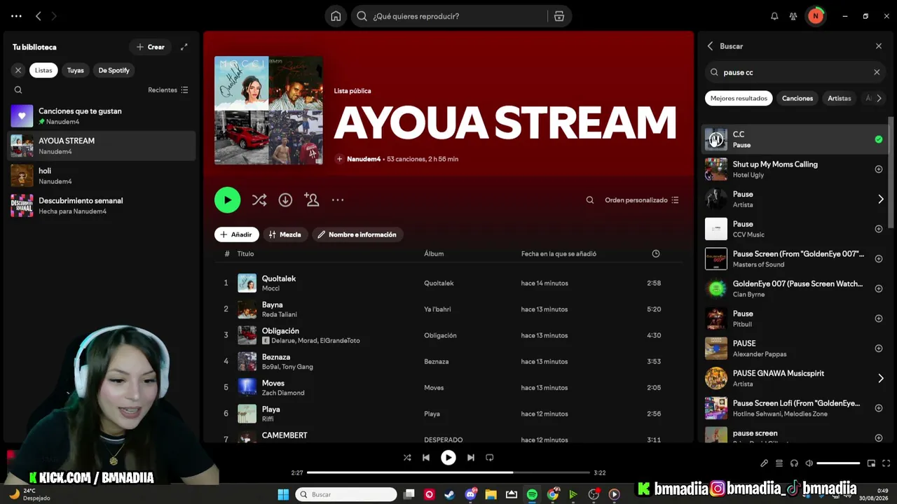Clear the 'pause cc' search text

(877, 72)
